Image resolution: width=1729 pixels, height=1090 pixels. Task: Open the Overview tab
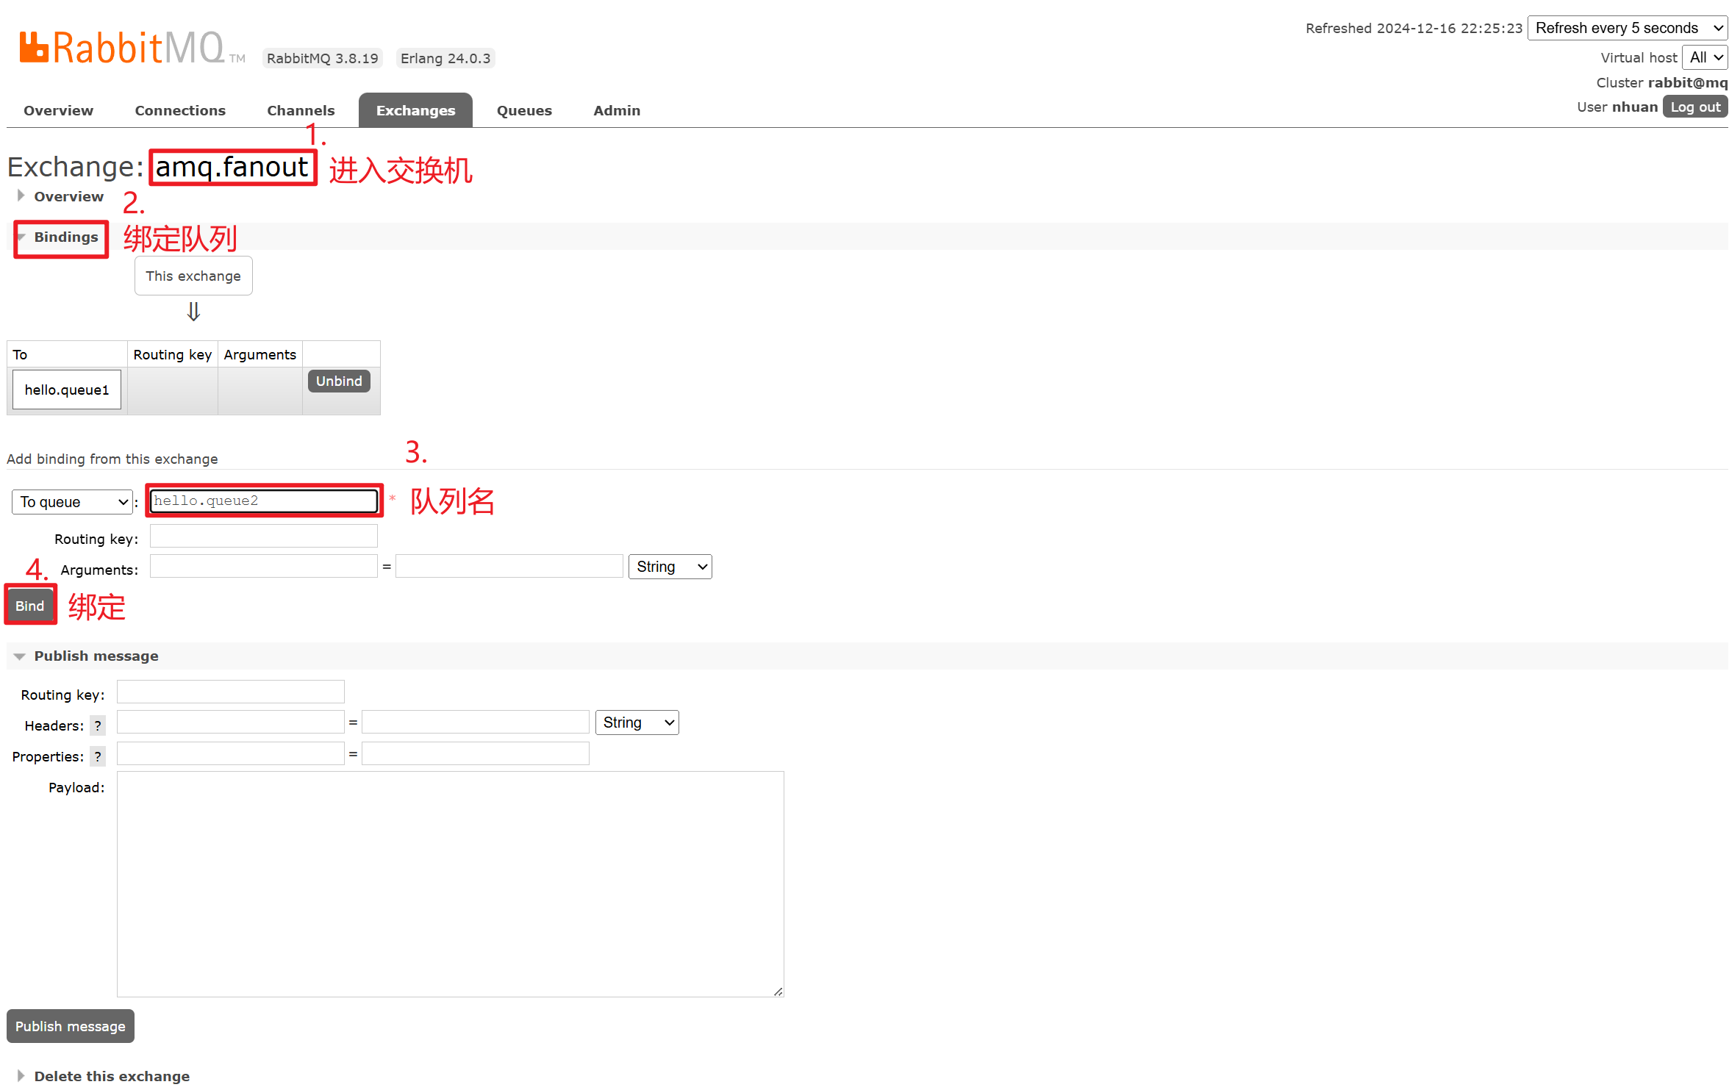point(58,110)
